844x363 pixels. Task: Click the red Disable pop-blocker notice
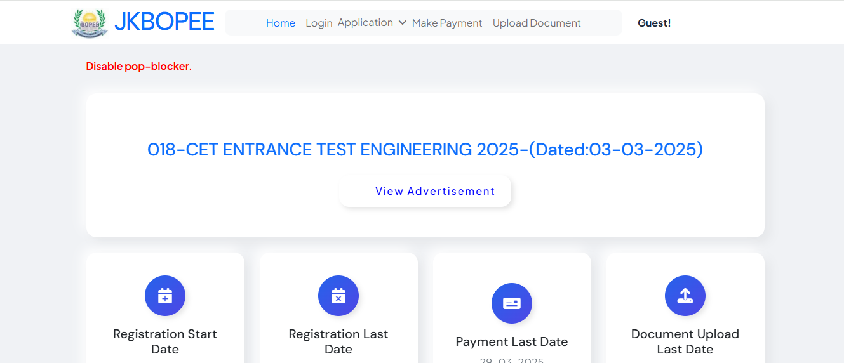tap(138, 66)
